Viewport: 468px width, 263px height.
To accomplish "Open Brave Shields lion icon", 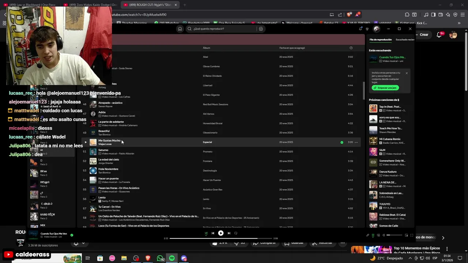I will tap(349, 15).
